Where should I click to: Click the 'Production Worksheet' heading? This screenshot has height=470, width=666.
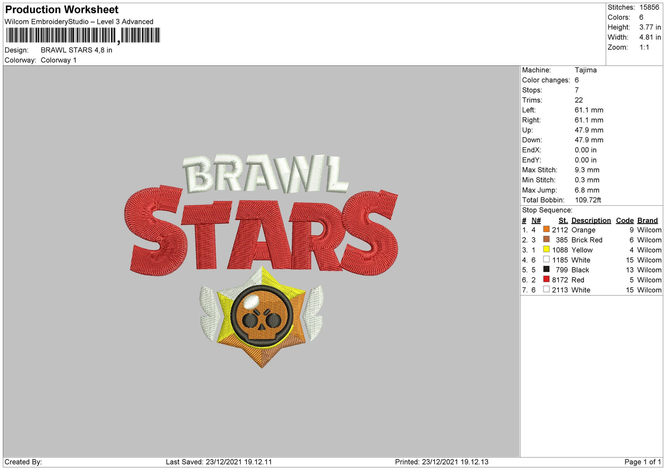pyautogui.click(x=62, y=10)
